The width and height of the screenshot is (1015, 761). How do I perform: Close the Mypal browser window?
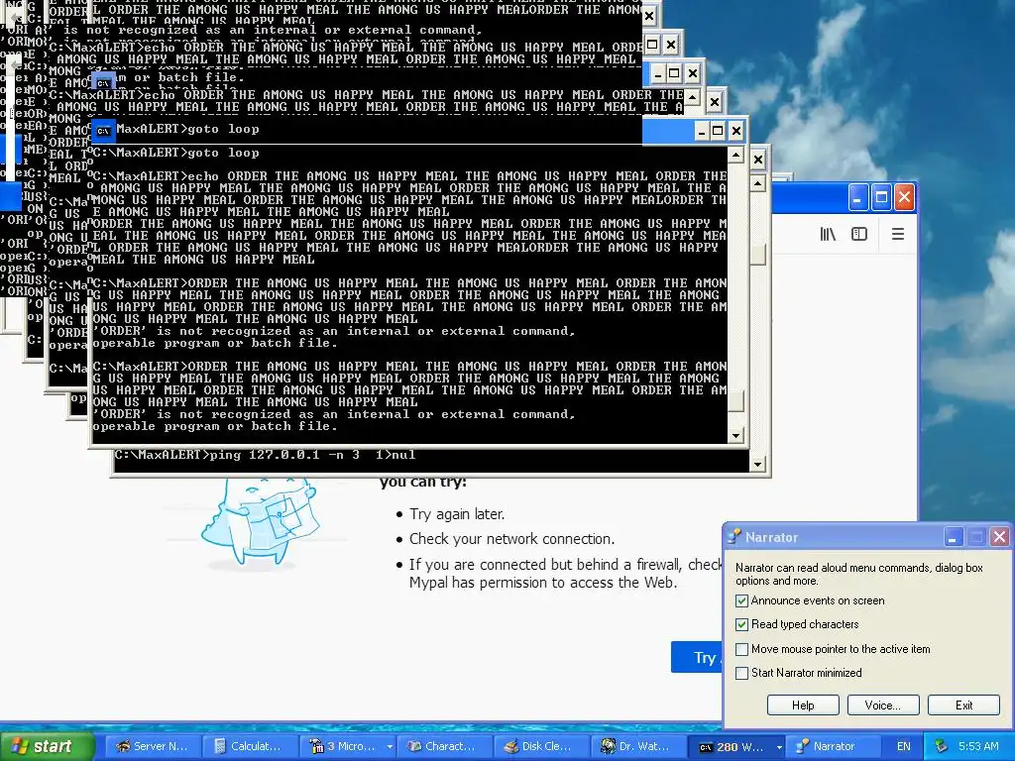pyautogui.click(x=904, y=198)
